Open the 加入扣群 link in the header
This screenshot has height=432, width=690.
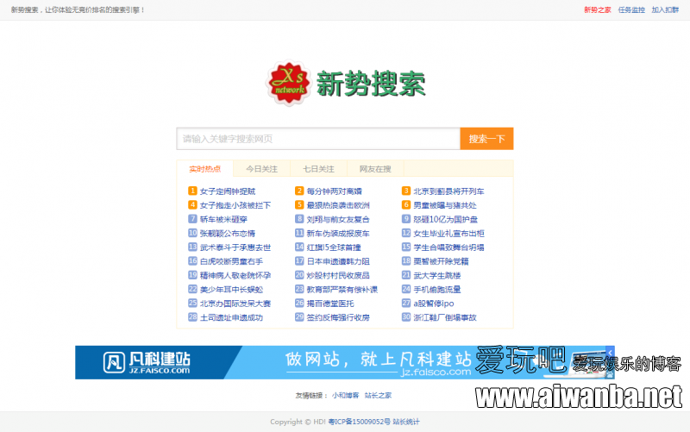click(x=665, y=9)
